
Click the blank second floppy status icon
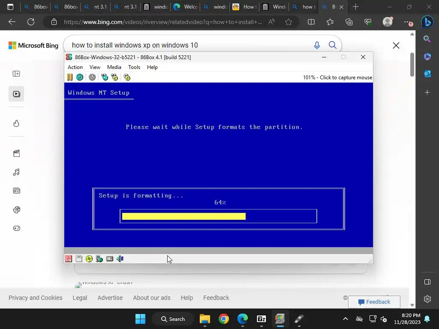point(79,259)
